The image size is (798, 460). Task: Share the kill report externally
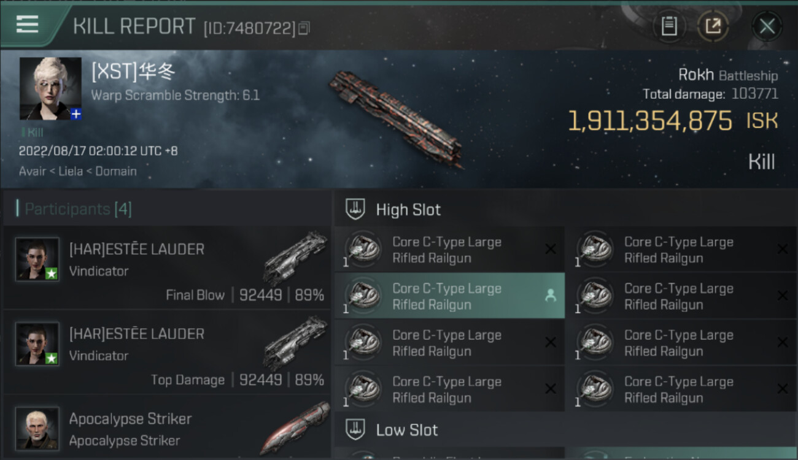712,26
